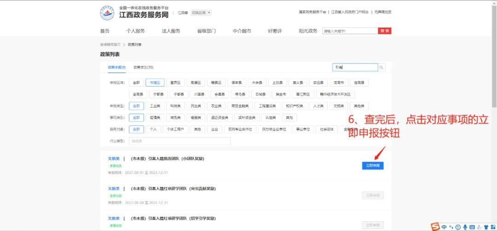The image size is (497, 231).
Task: Select the 章贡区 region filter
Action: pos(175,83)
